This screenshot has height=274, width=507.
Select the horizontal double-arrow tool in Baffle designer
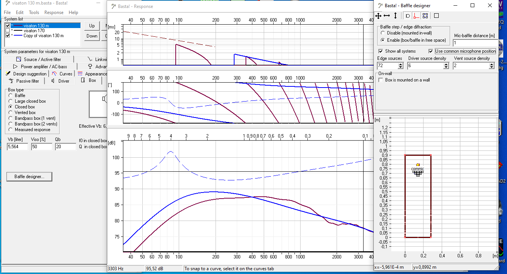(387, 16)
